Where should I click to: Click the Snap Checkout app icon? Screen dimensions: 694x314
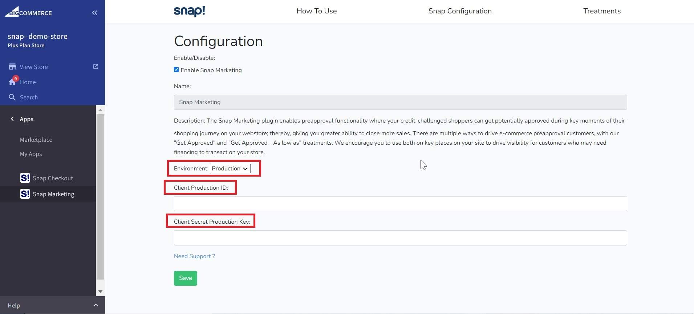coord(25,178)
